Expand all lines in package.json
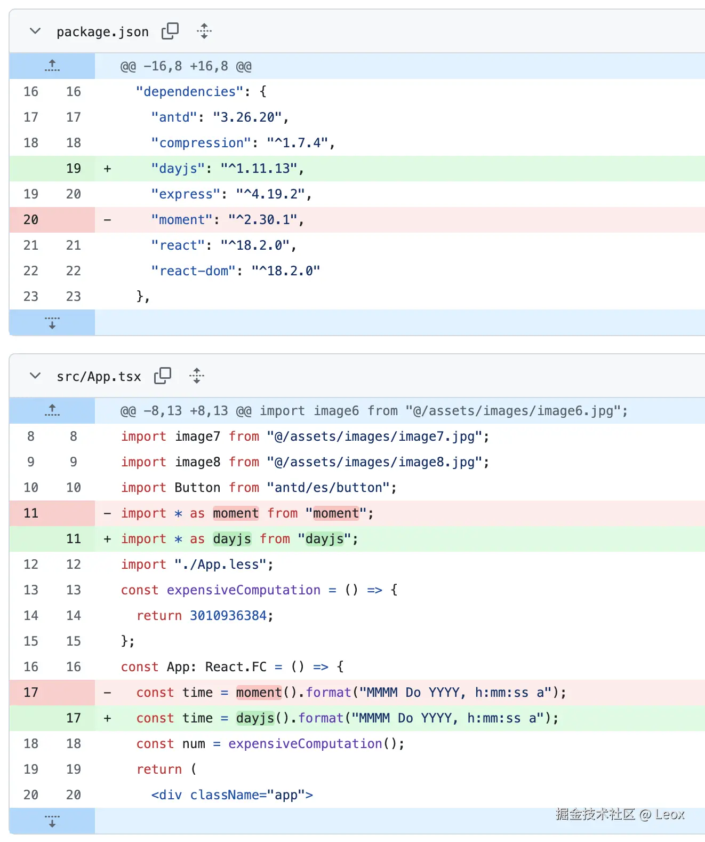This screenshot has width=705, height=842. click(204, 31)
